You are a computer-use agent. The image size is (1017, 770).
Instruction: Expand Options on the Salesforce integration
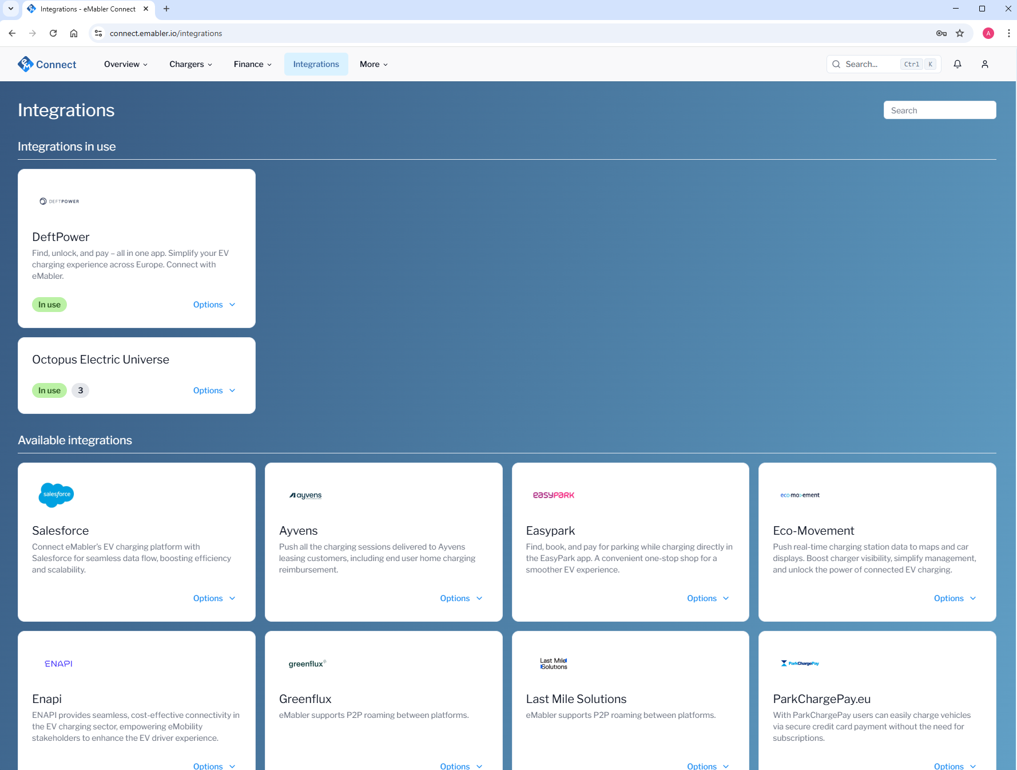214,598
